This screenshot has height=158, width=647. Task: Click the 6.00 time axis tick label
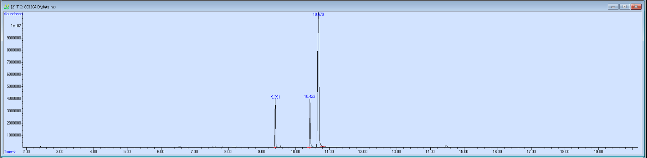click(161, 152)
